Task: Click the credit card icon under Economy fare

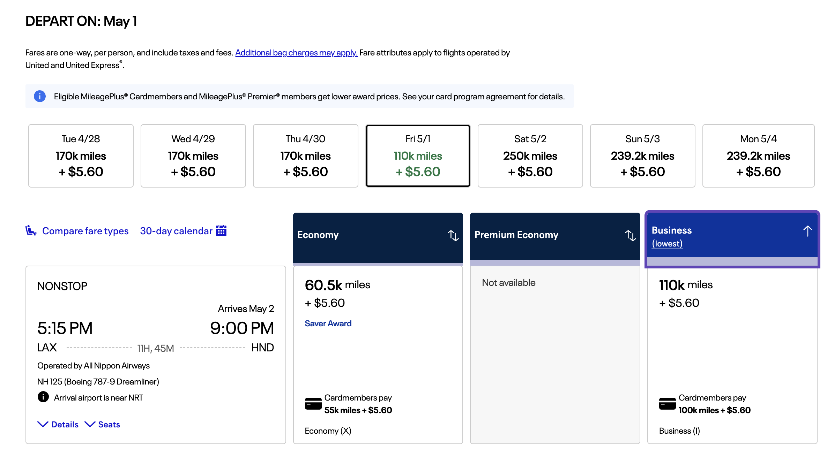Action: tap(313, 404)
